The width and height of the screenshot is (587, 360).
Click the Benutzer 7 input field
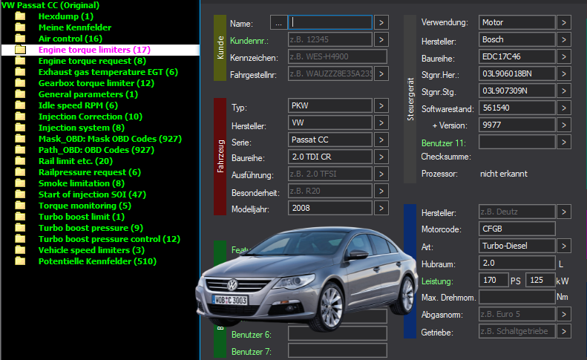click(x=338, y=350)
